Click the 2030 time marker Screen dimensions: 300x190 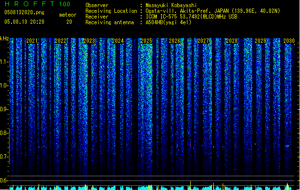coord(289,41)
